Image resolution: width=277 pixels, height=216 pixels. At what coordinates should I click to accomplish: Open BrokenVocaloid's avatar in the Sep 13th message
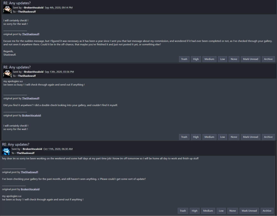tap(7, 74)
